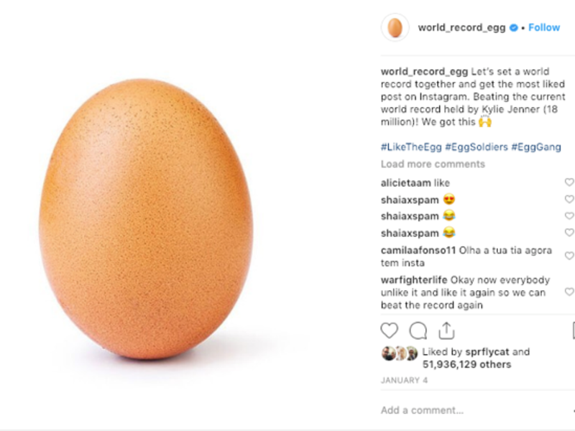Click the Share arrow icon
This screenshot has height=431, width=575.
446,330
